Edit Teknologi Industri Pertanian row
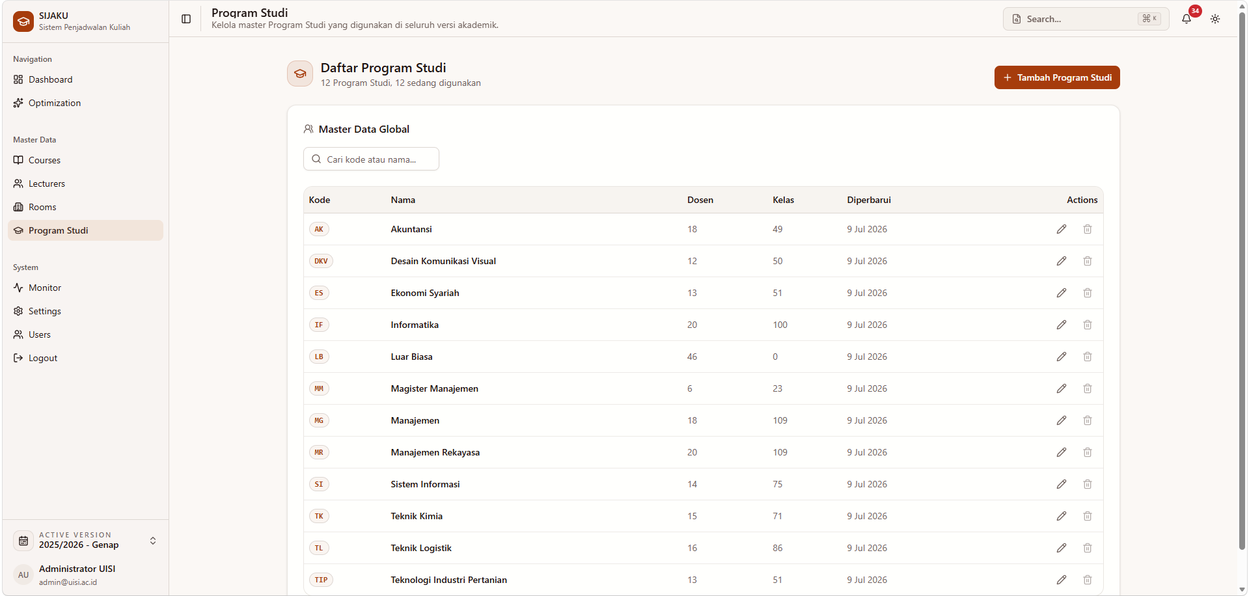Image resolution: width=1249 pixels, height=596 pixels. [x=1062, y=580]
